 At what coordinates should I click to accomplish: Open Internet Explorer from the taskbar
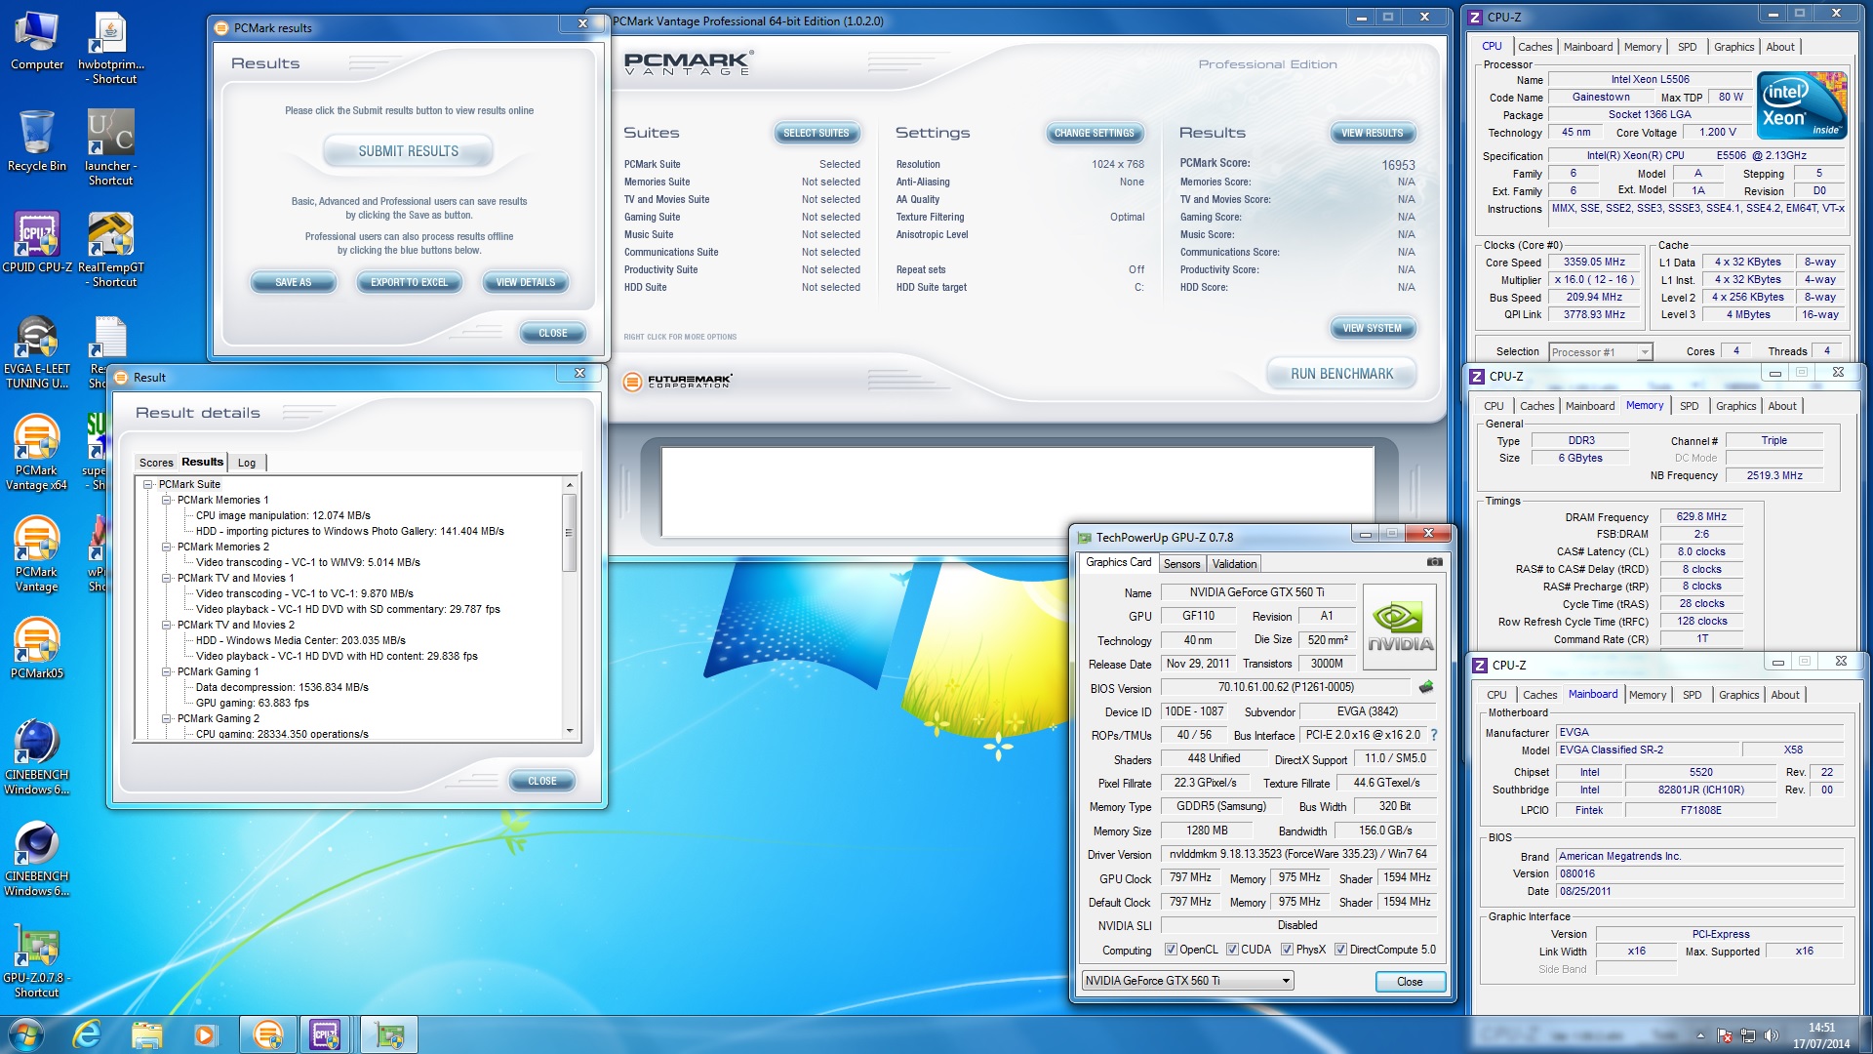click(x=88, y=1034)
